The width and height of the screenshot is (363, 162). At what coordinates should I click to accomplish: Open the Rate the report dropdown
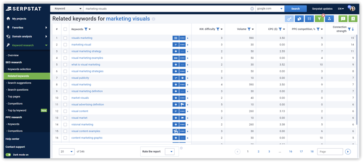coord(170,152)
